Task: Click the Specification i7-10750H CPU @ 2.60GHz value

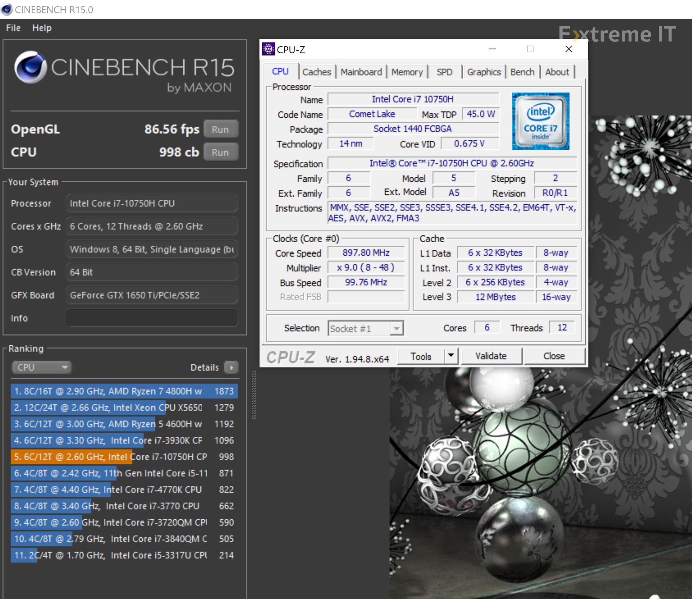Action: (x=452, y=163)
